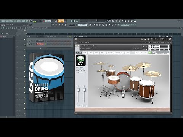The height and width of the screenshot is (137, 183).
Task: Mute the GGD channel in Channel rack
Action: point(28,41)
